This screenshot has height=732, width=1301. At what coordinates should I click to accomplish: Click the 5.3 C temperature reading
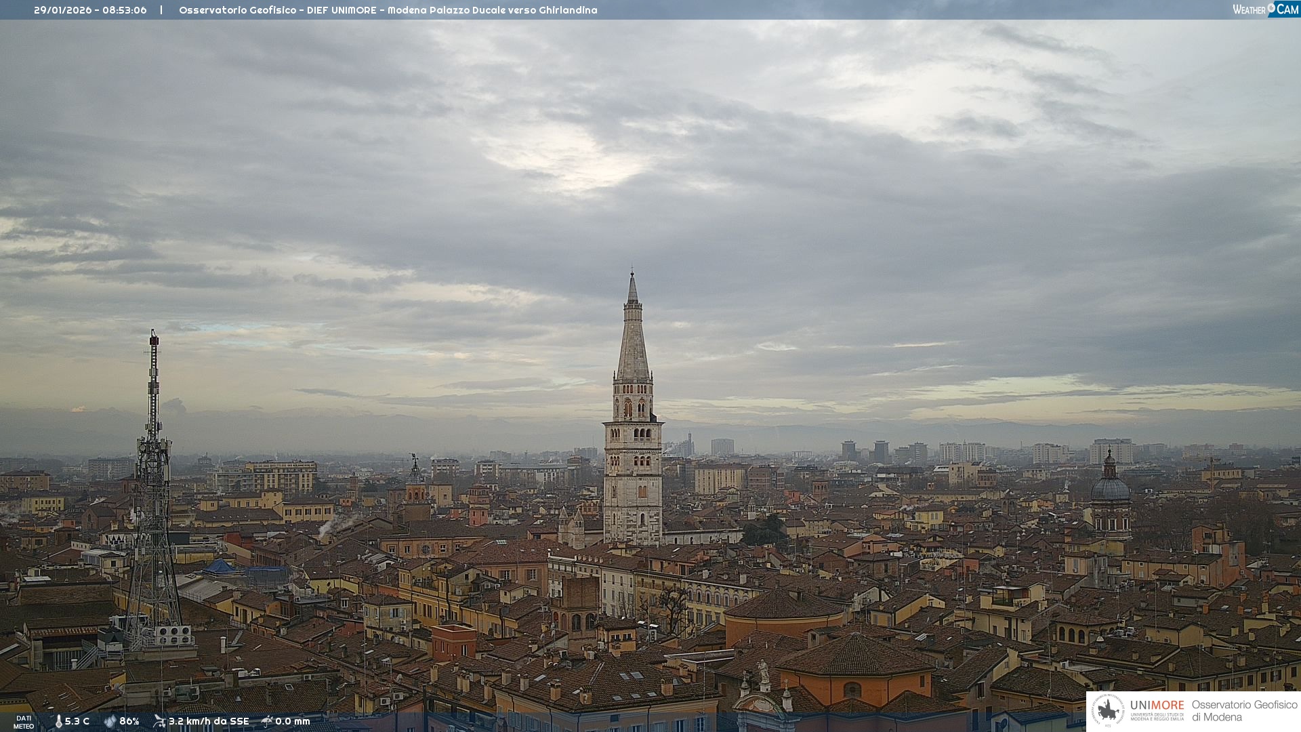point(77,721)
